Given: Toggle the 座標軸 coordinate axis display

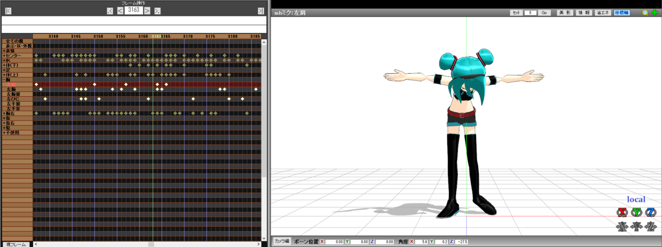Looking at the screenshot, I should (622, 13).
